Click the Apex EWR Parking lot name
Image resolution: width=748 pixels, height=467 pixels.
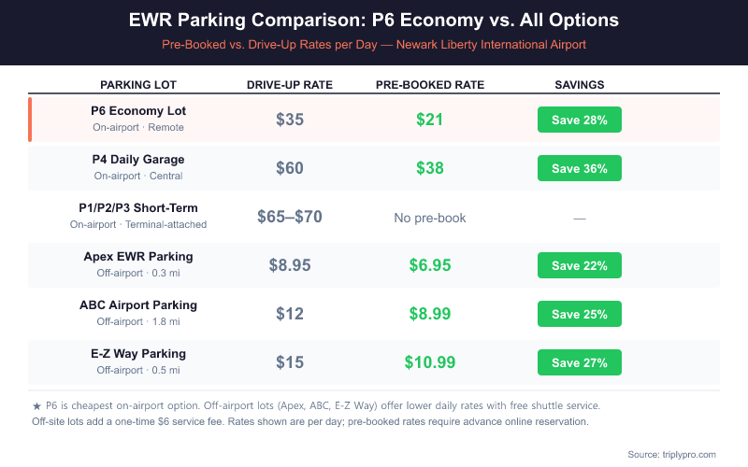pyautogui.click(x=138, y=256)
